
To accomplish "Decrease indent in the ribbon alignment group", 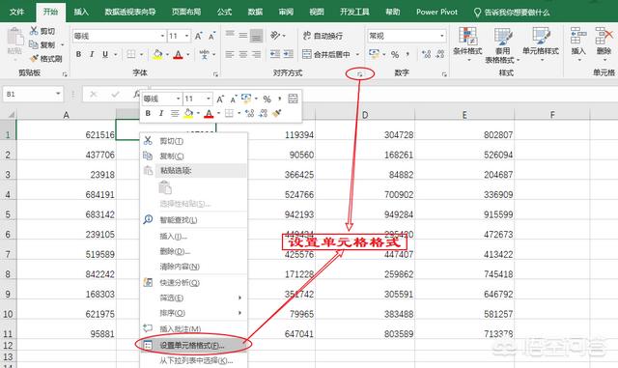I will 274,54.
